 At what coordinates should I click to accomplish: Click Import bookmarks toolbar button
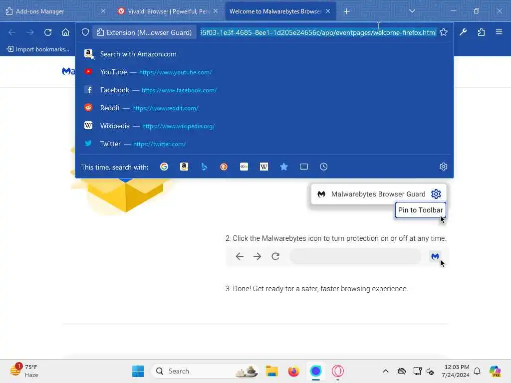coord(38,49)
